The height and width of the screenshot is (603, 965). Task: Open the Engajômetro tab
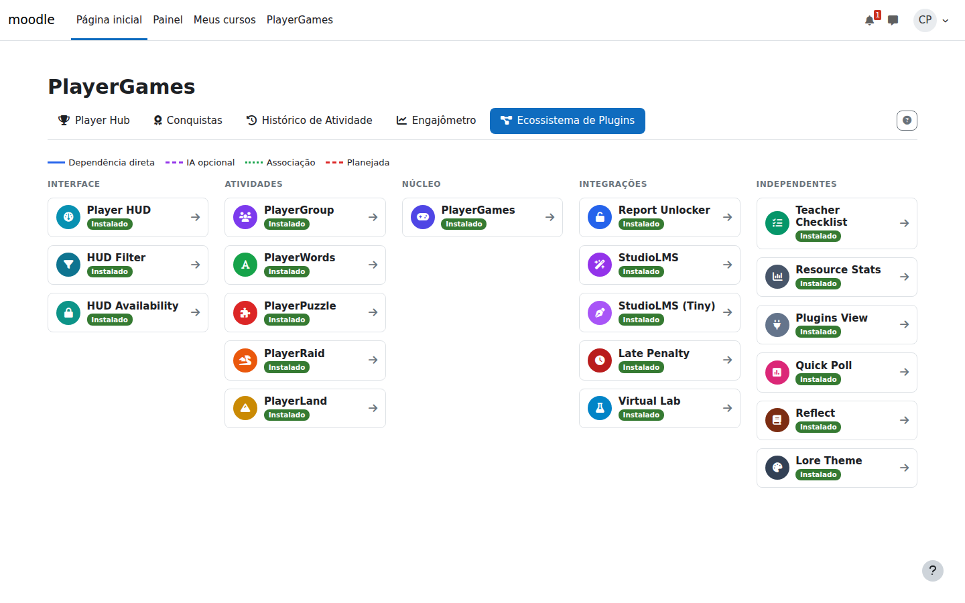[436, 121]
